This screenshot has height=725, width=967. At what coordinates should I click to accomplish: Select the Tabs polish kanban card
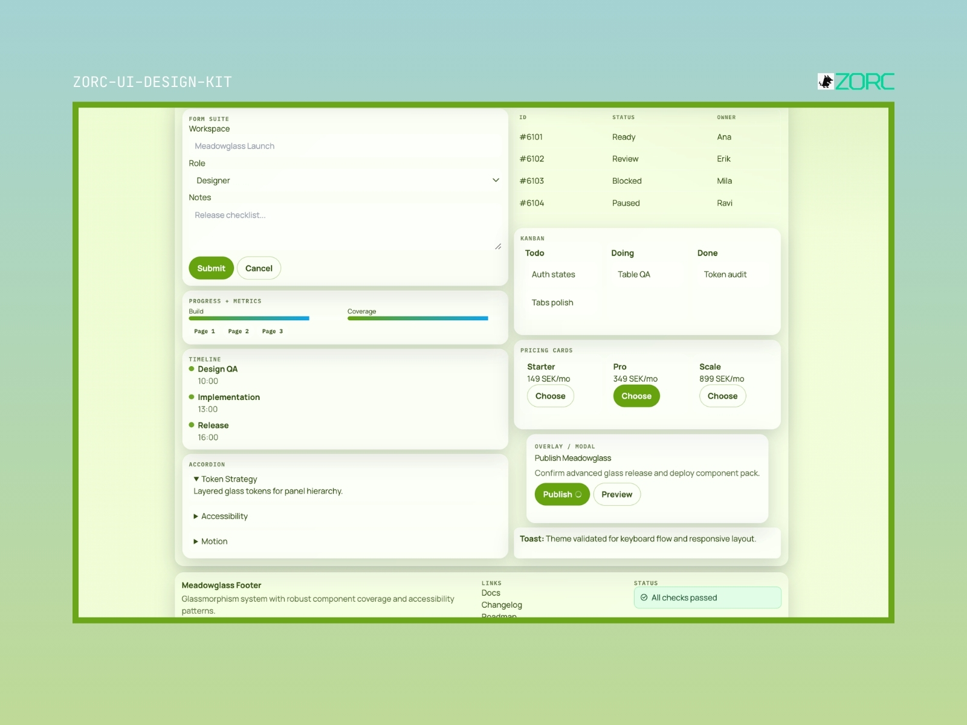(562, 303)
